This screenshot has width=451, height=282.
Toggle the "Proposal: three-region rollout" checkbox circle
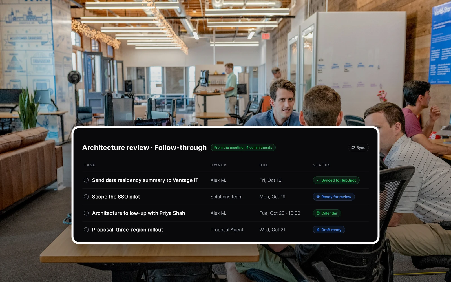tap(86, 230)
